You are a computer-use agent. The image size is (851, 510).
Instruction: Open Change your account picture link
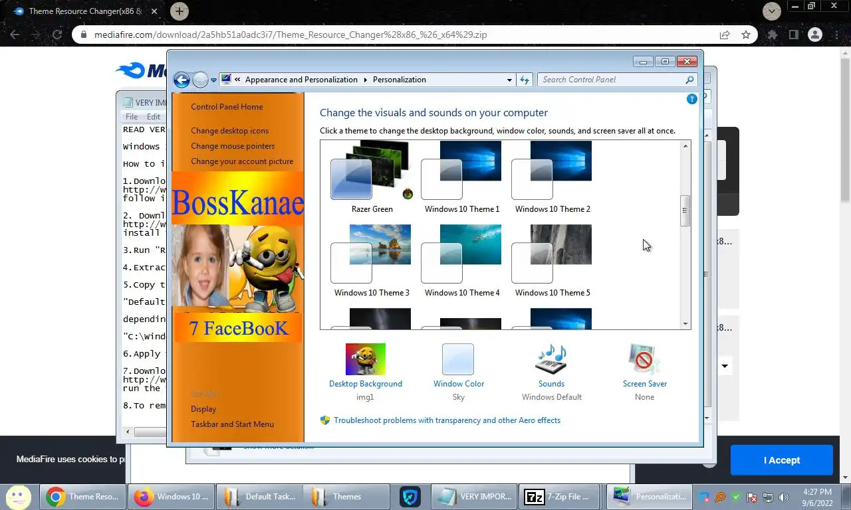click(242, 161)
